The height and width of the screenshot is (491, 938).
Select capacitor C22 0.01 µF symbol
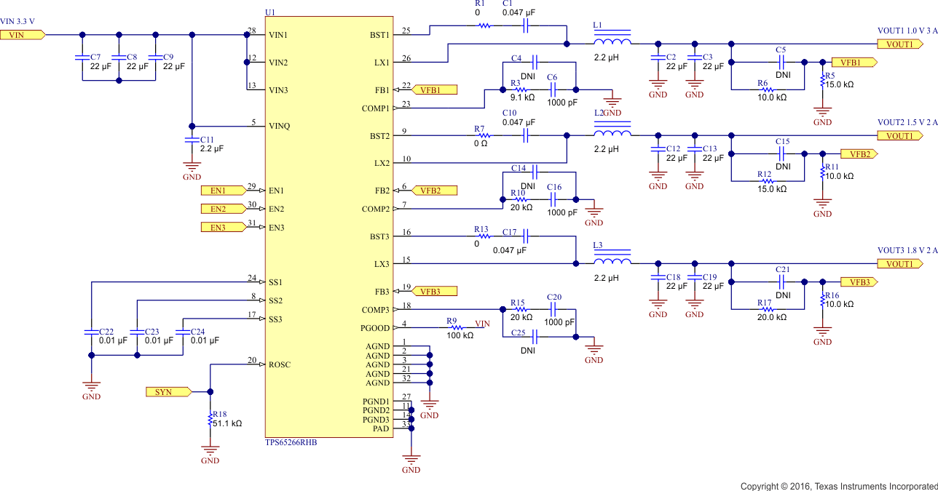91,331
